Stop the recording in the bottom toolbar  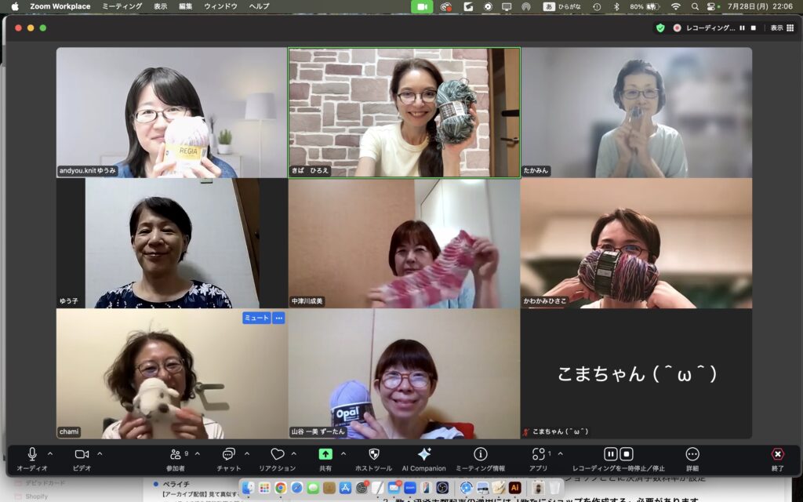coord(627,454)
